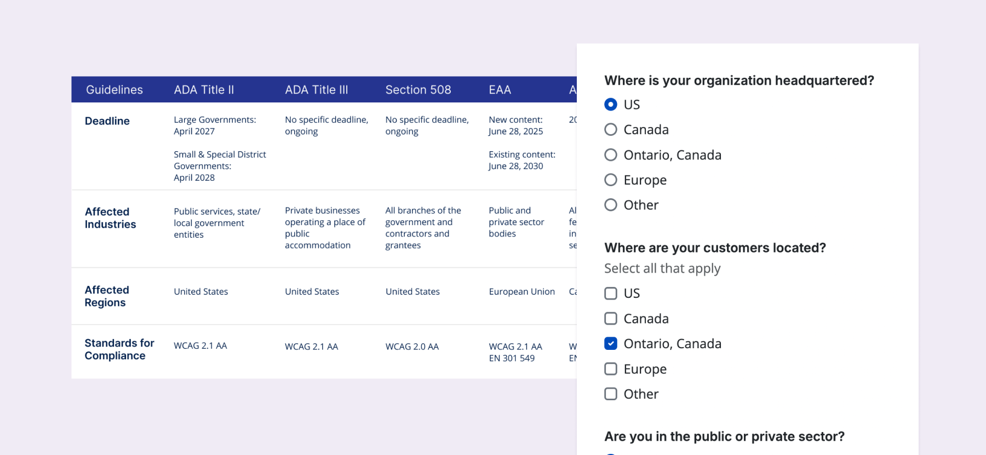Select Canada headquarters radio button

(x=611, y=130)
